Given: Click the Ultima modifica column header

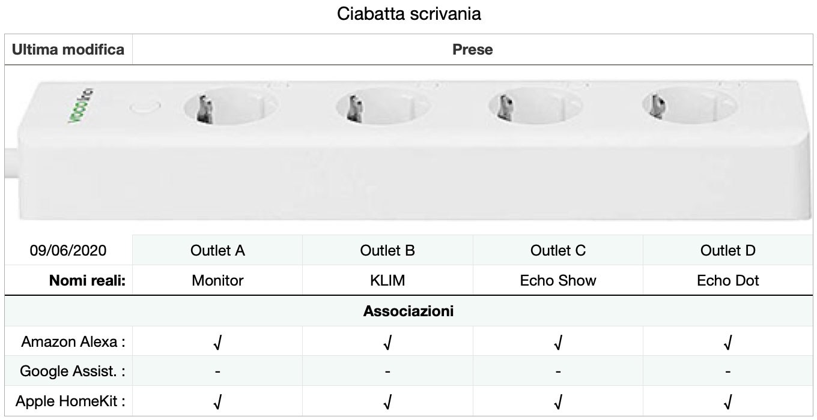Looking at the screenshot, I should click(68, 50).
